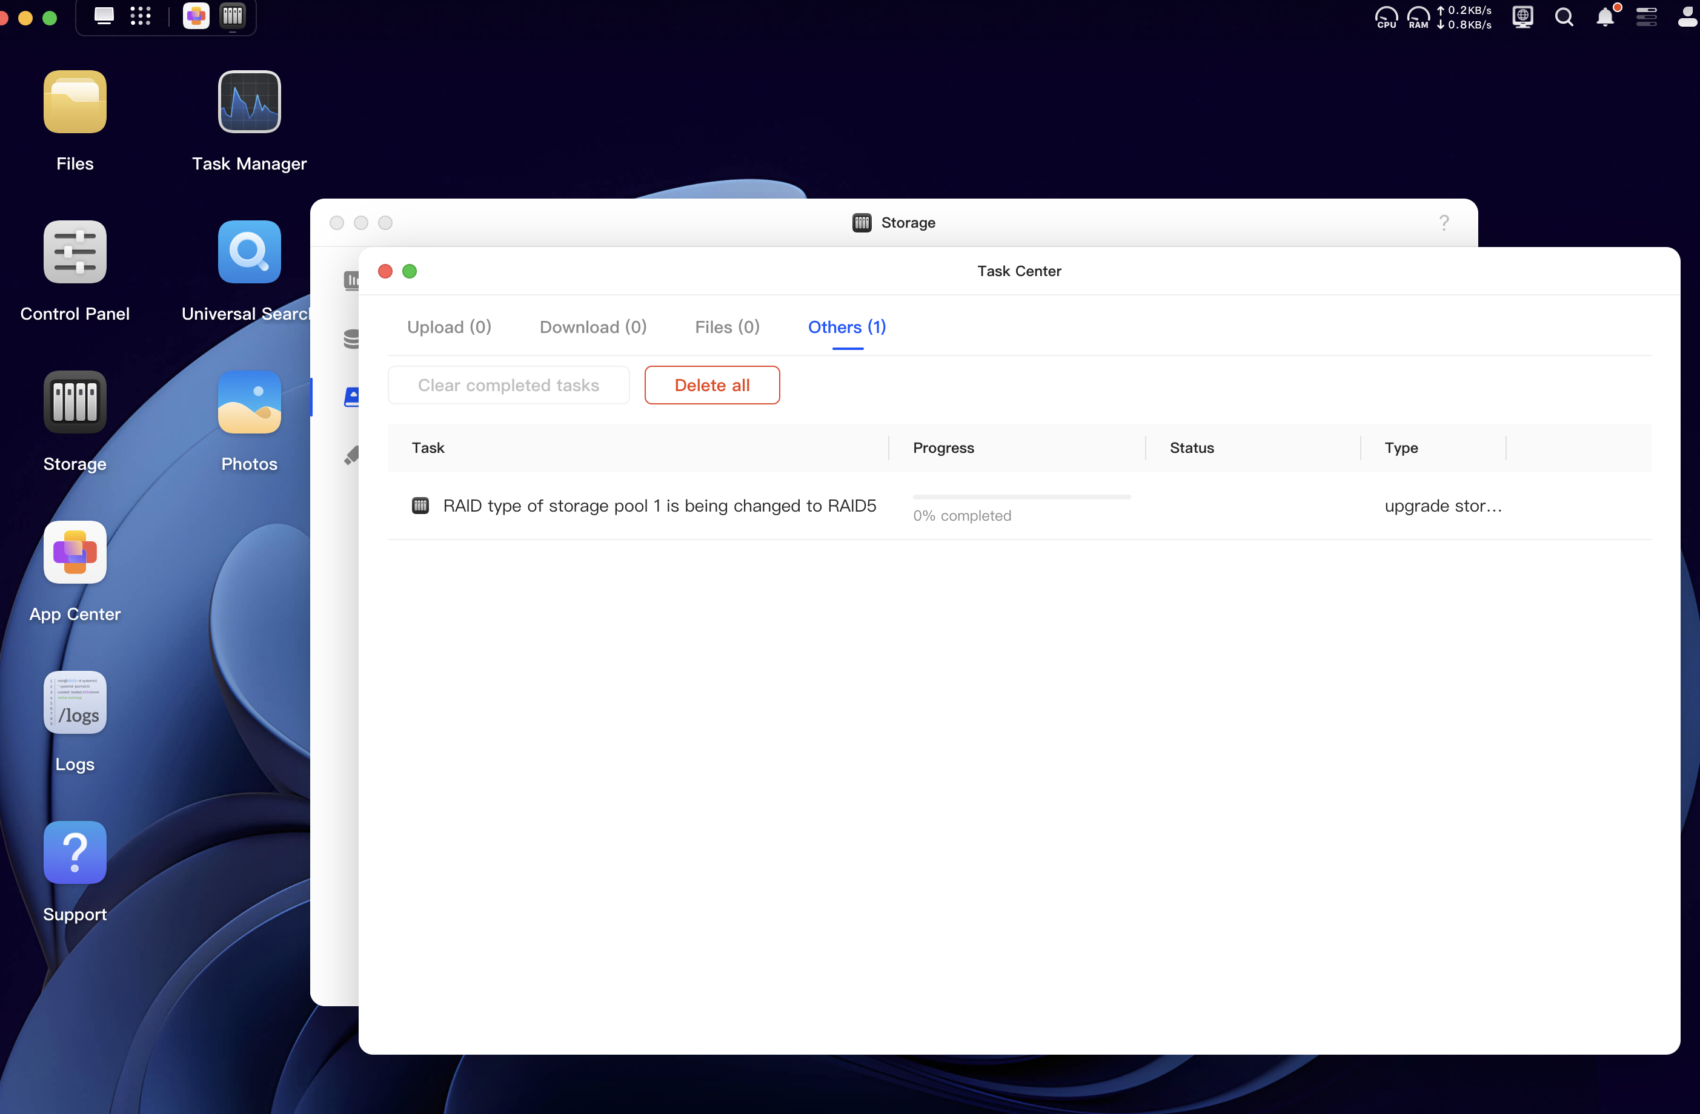This screenshot has width=1700, height=1114.
Task: Check RAM usage indicator
Action: tap(1418, 17)
